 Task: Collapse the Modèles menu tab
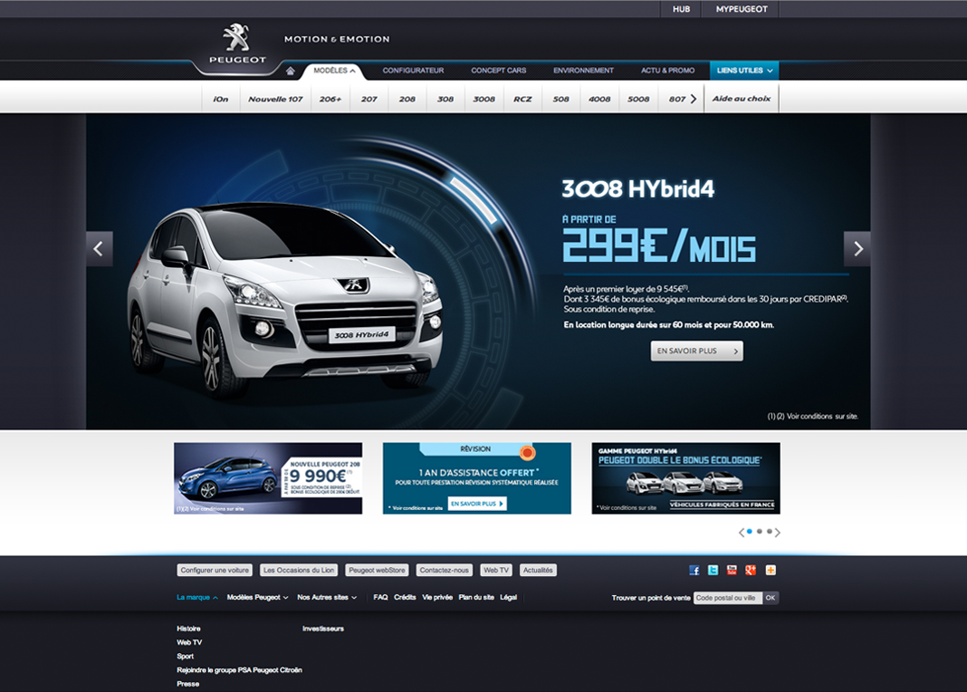coord(334,71)
